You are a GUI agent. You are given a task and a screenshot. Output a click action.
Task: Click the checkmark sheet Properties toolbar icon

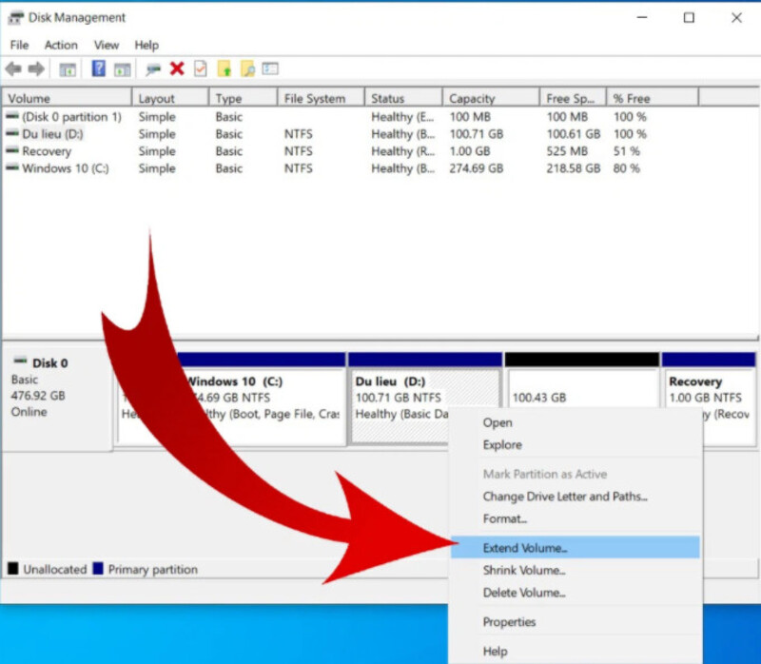tap(201, 68)
